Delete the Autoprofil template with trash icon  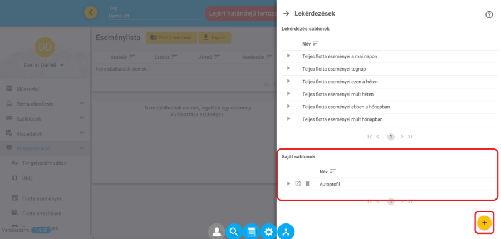coord(307,184)
